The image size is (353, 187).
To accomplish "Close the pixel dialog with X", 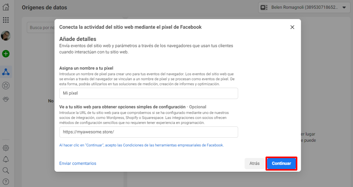I will (x=292, y=27).
